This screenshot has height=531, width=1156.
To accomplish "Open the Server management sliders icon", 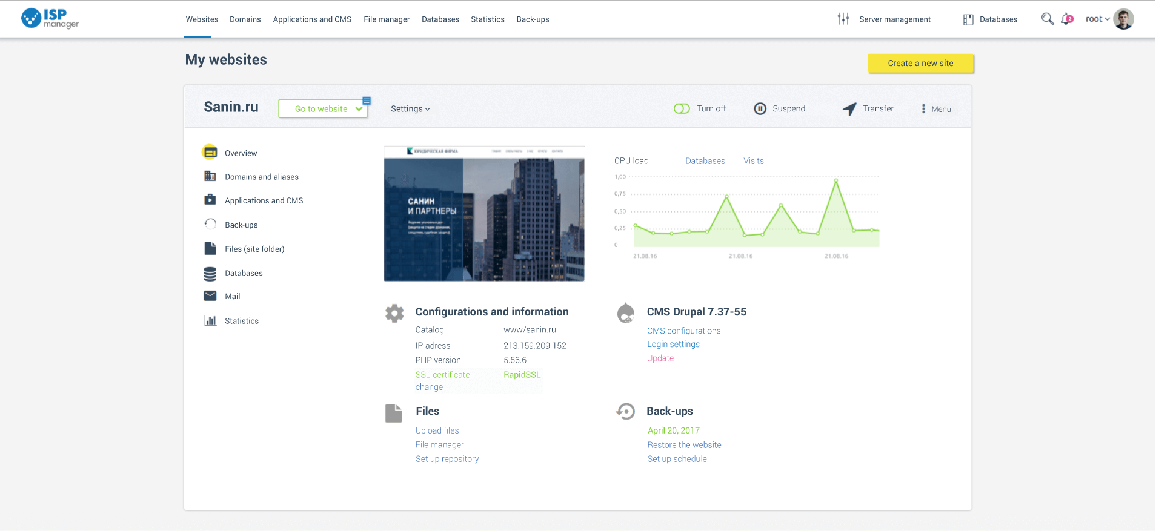I will click(843, 19).
